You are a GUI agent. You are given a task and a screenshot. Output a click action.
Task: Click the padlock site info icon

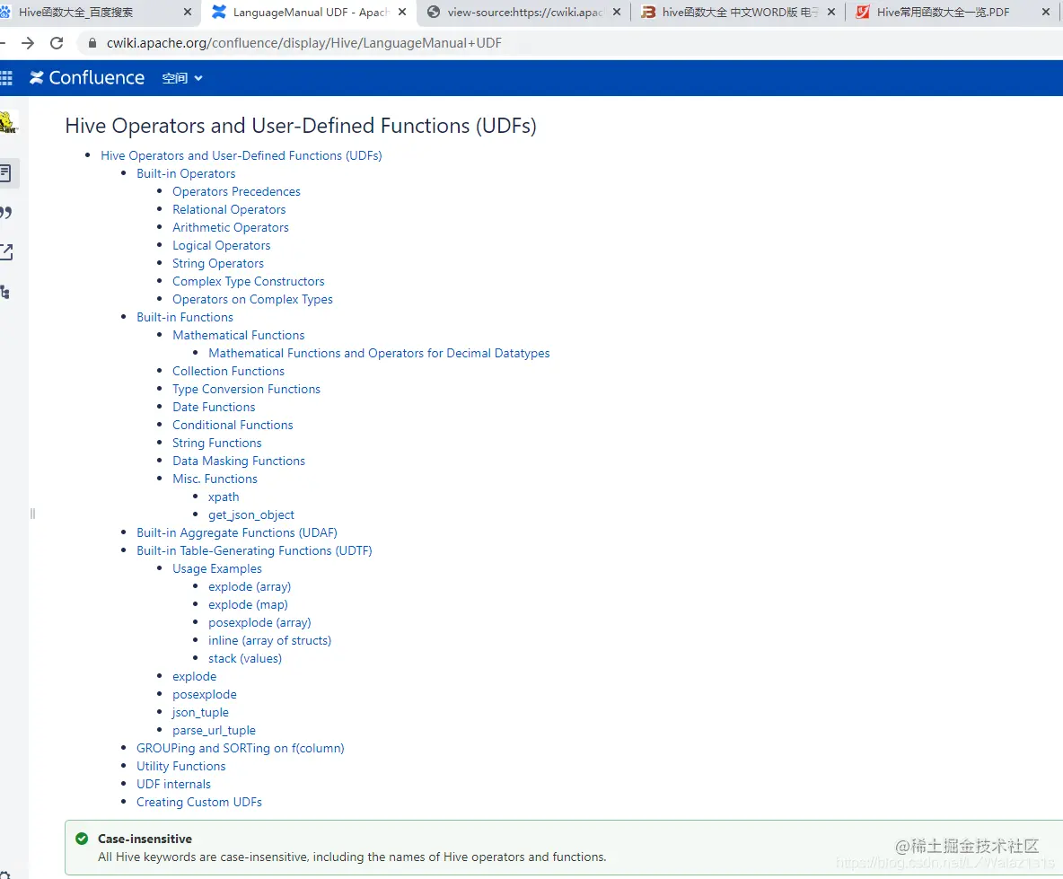[92, 43]
